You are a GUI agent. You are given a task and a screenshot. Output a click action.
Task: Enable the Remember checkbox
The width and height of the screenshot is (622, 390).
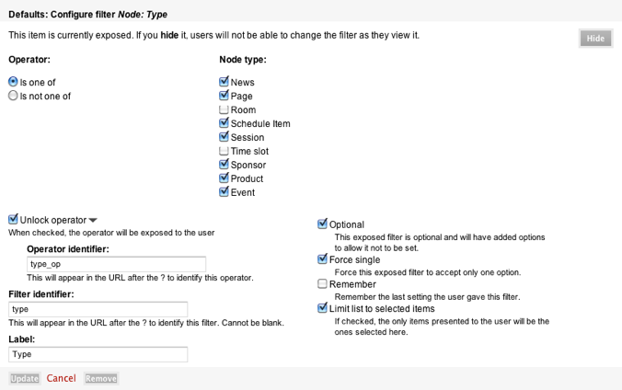click(x=322, y=284)
